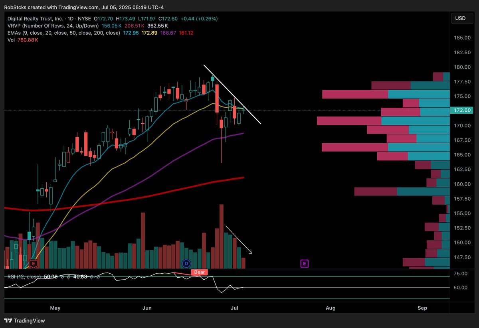Click the Jun label on time axis
479x328 pixels.
(147, 308)
